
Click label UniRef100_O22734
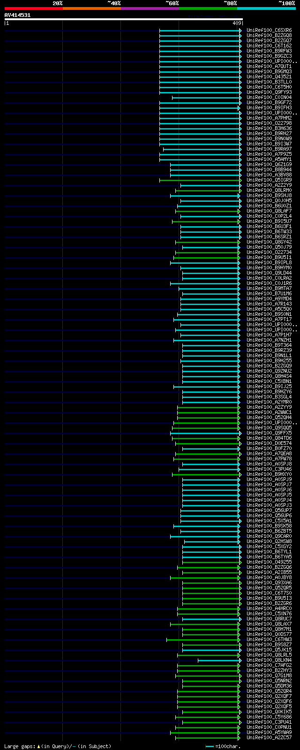pos(269,253)
